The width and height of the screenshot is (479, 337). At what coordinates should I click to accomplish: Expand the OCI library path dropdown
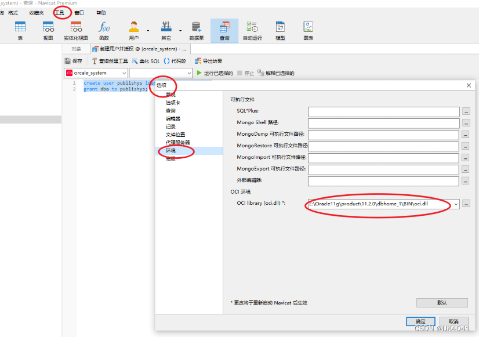pyautogui.click(x=456, y=204)
